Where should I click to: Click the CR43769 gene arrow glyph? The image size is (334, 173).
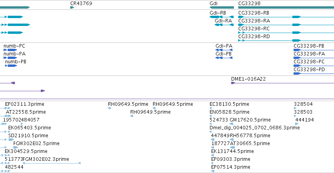72,7
